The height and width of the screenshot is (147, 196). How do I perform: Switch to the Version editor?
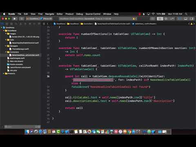[172, 19]
